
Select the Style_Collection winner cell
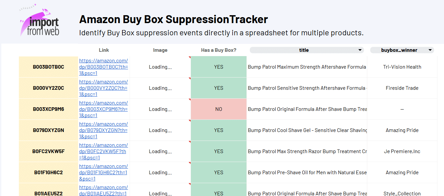[402, 193]
